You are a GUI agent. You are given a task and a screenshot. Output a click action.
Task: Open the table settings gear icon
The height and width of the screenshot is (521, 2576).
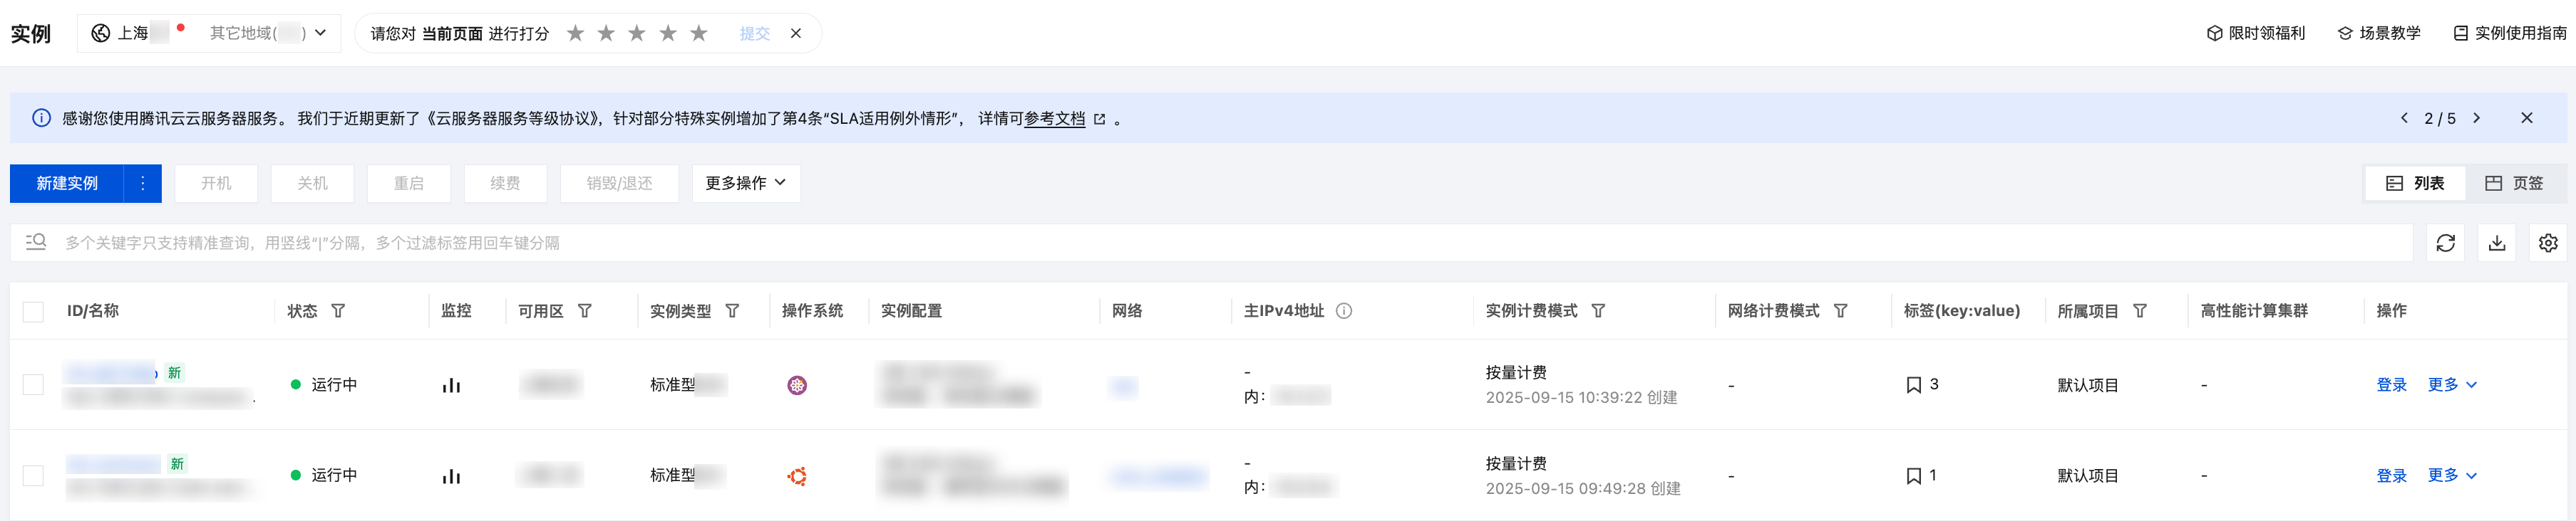[2547, 243]
